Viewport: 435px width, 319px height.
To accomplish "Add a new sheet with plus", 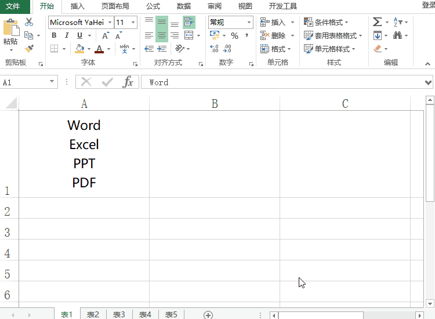I will tap(208, 315).
